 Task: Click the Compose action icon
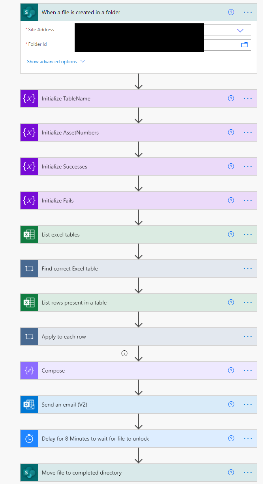(29, 371)
